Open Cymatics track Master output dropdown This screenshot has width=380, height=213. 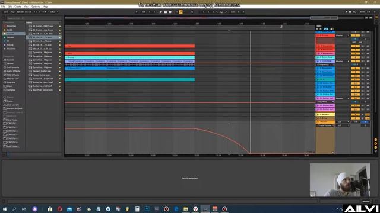point(343,61)
